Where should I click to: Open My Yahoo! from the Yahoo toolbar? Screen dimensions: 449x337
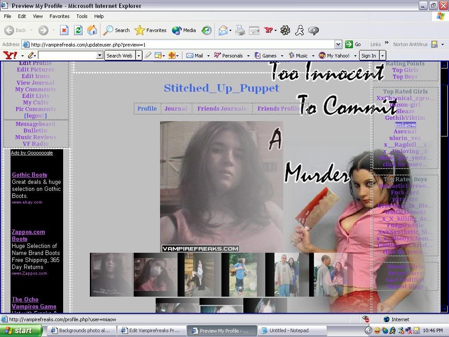pyautogui.click(x=334, y=56)
